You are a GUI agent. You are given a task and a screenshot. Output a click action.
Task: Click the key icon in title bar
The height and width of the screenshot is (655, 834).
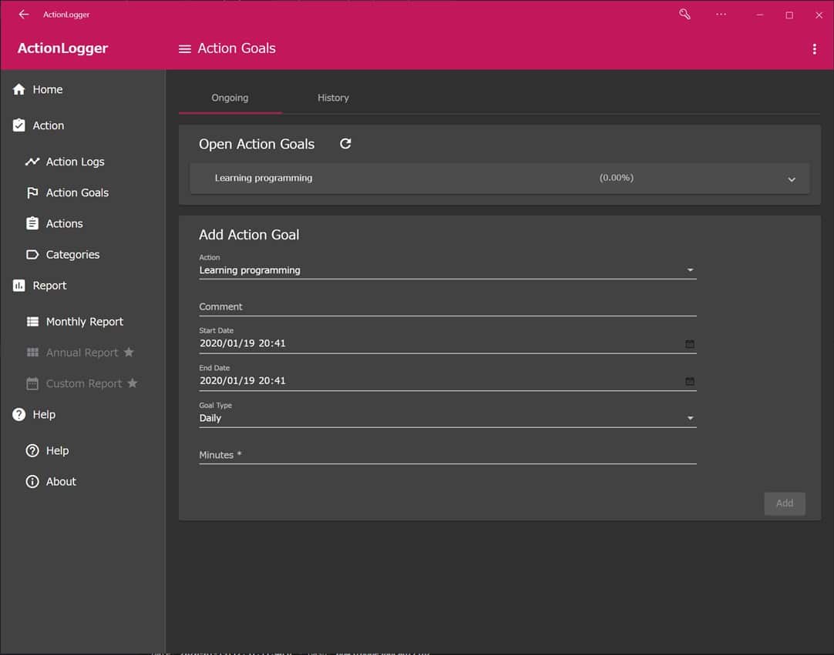684,15
